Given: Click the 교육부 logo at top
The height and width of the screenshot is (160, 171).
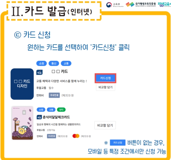Looking at the screenshot, I should 115,5.
